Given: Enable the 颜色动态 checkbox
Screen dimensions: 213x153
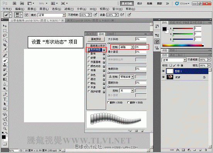Looking at the screenshot, I should 89,66.
